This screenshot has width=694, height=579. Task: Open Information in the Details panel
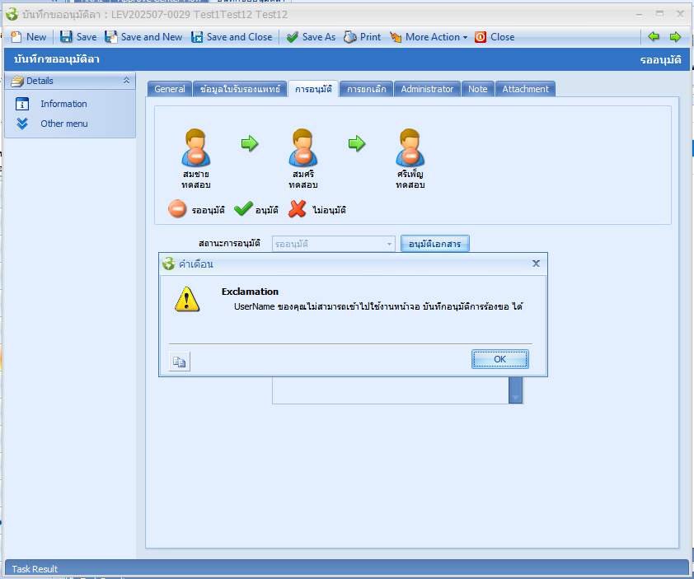pos(63,104)
